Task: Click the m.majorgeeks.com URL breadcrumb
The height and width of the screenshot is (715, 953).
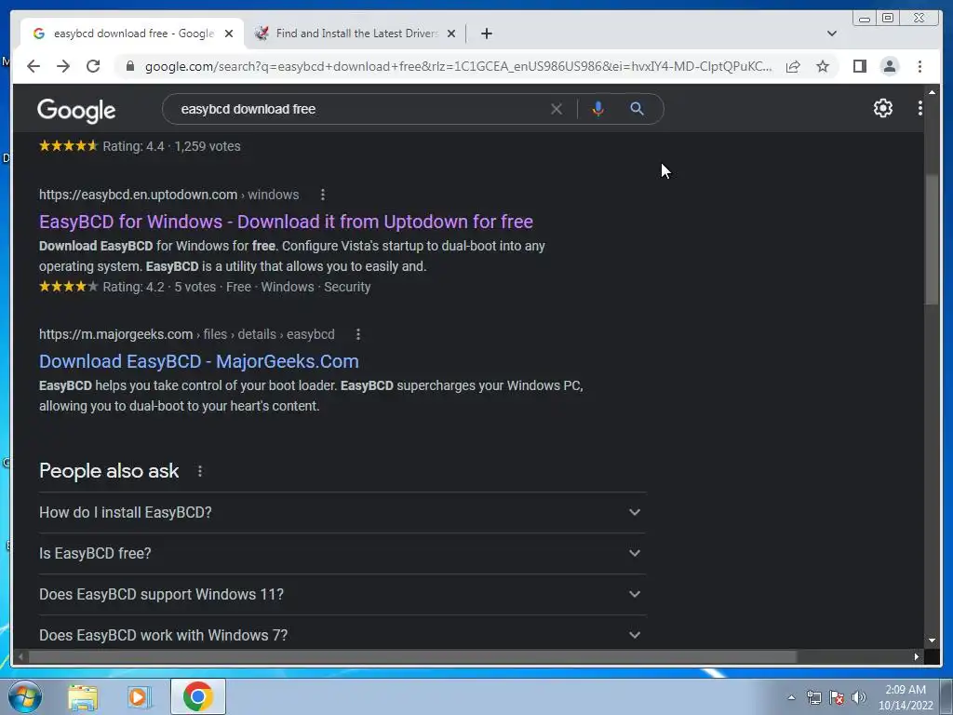Action: (x=186, y=334)
